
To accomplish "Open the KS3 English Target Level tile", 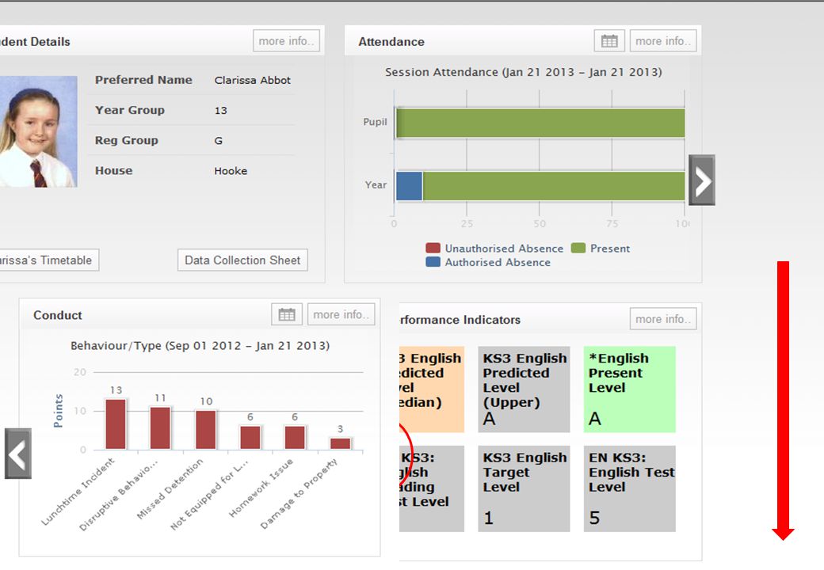I will pos(524,488).
